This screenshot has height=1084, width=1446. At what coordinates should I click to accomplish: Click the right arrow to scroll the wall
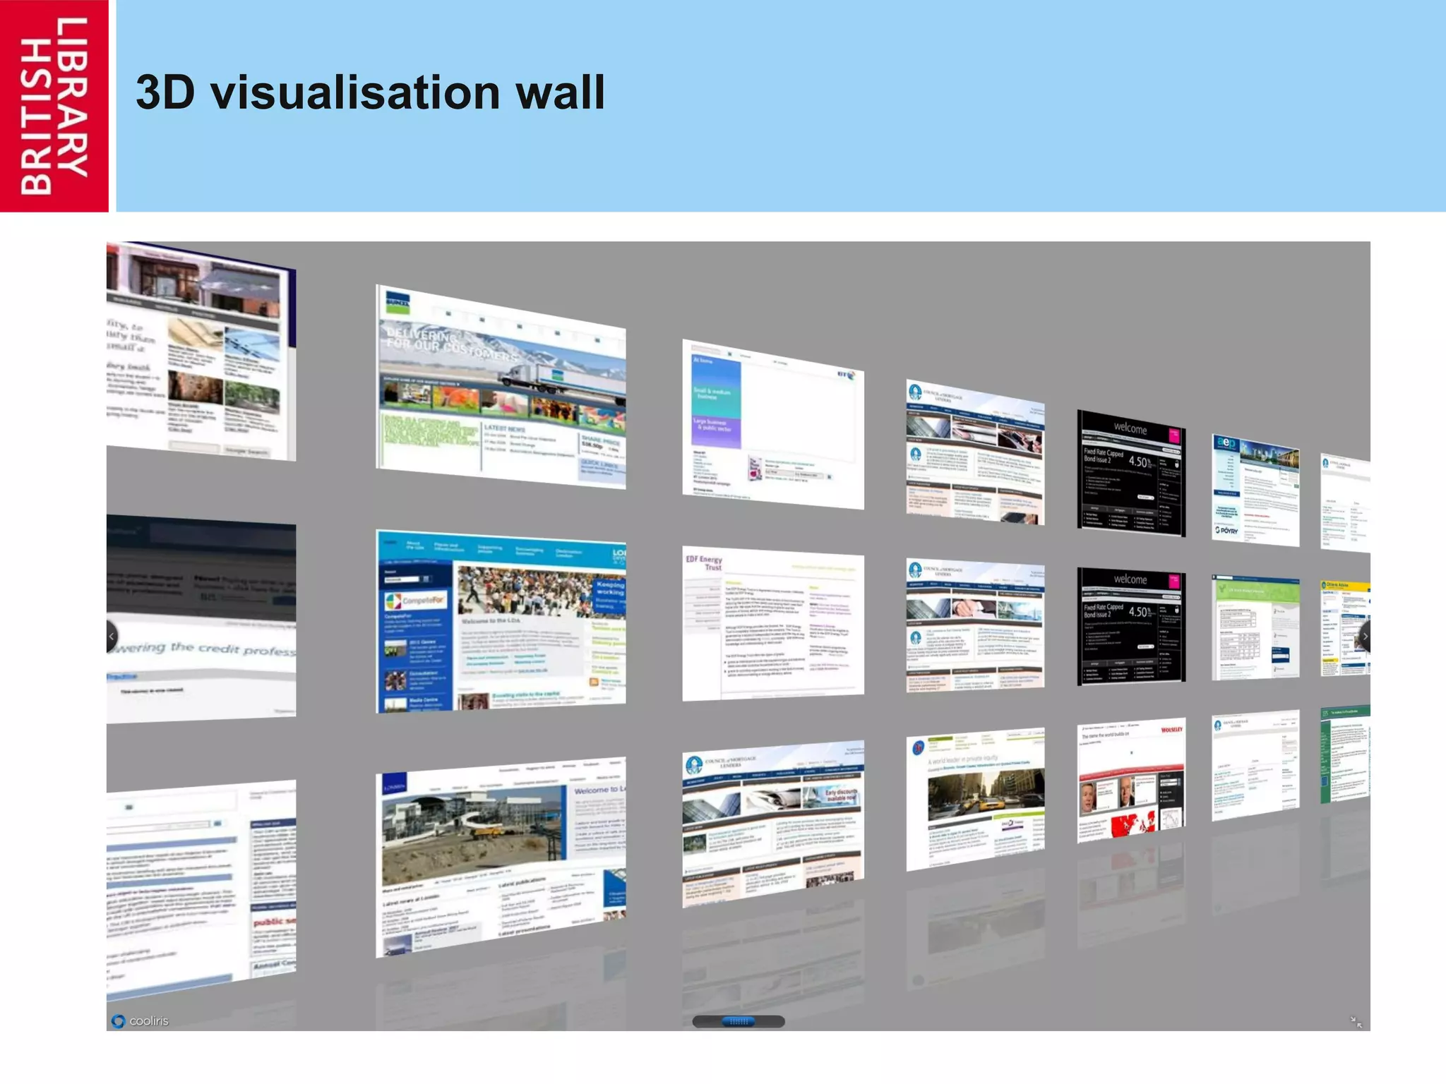[x=1364, y=636]
